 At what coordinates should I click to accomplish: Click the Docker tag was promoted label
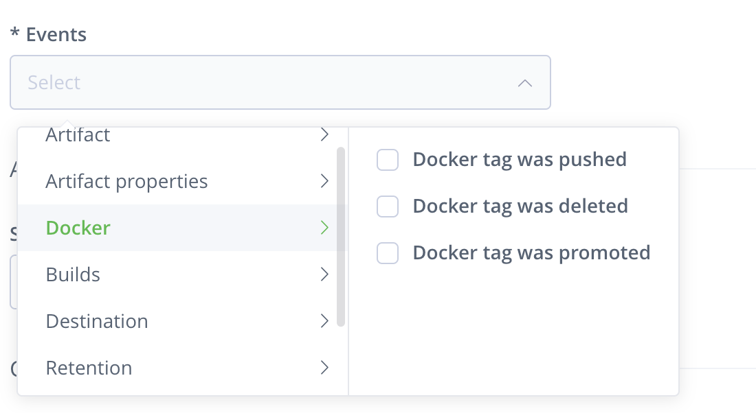click(531, 253)
